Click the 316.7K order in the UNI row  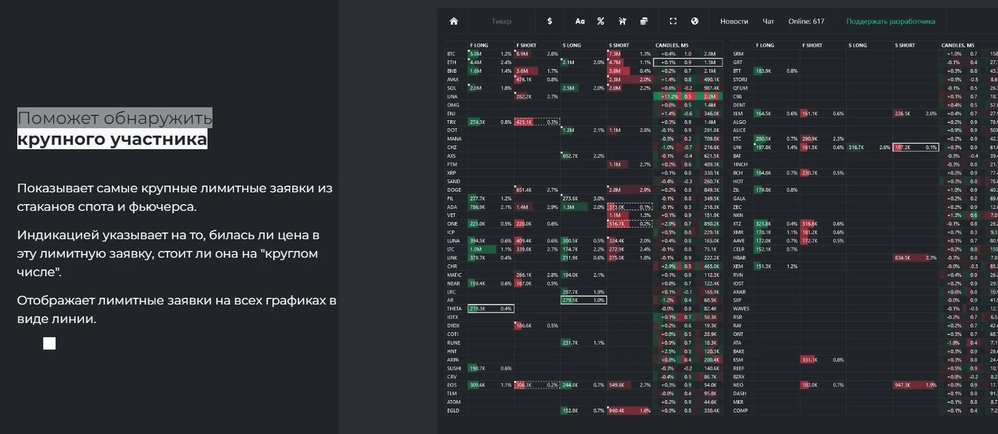point(870,147)
